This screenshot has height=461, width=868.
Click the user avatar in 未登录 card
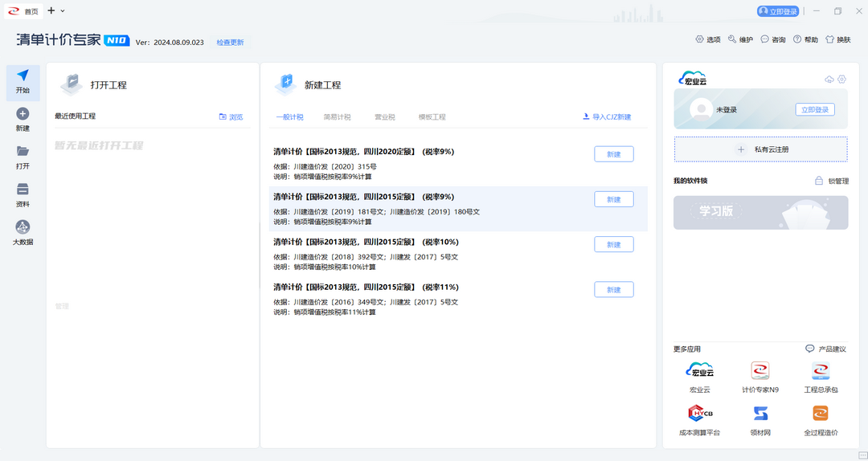pyautogui.click(x=702, y=109)
